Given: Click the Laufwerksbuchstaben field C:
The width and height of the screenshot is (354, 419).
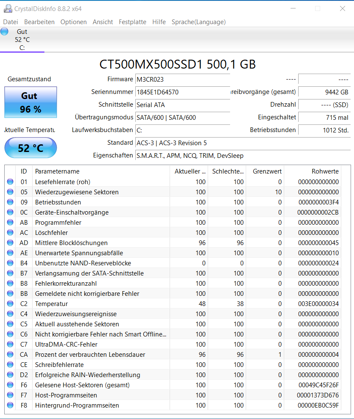Looking at the screenshot, I should (183, 130).
